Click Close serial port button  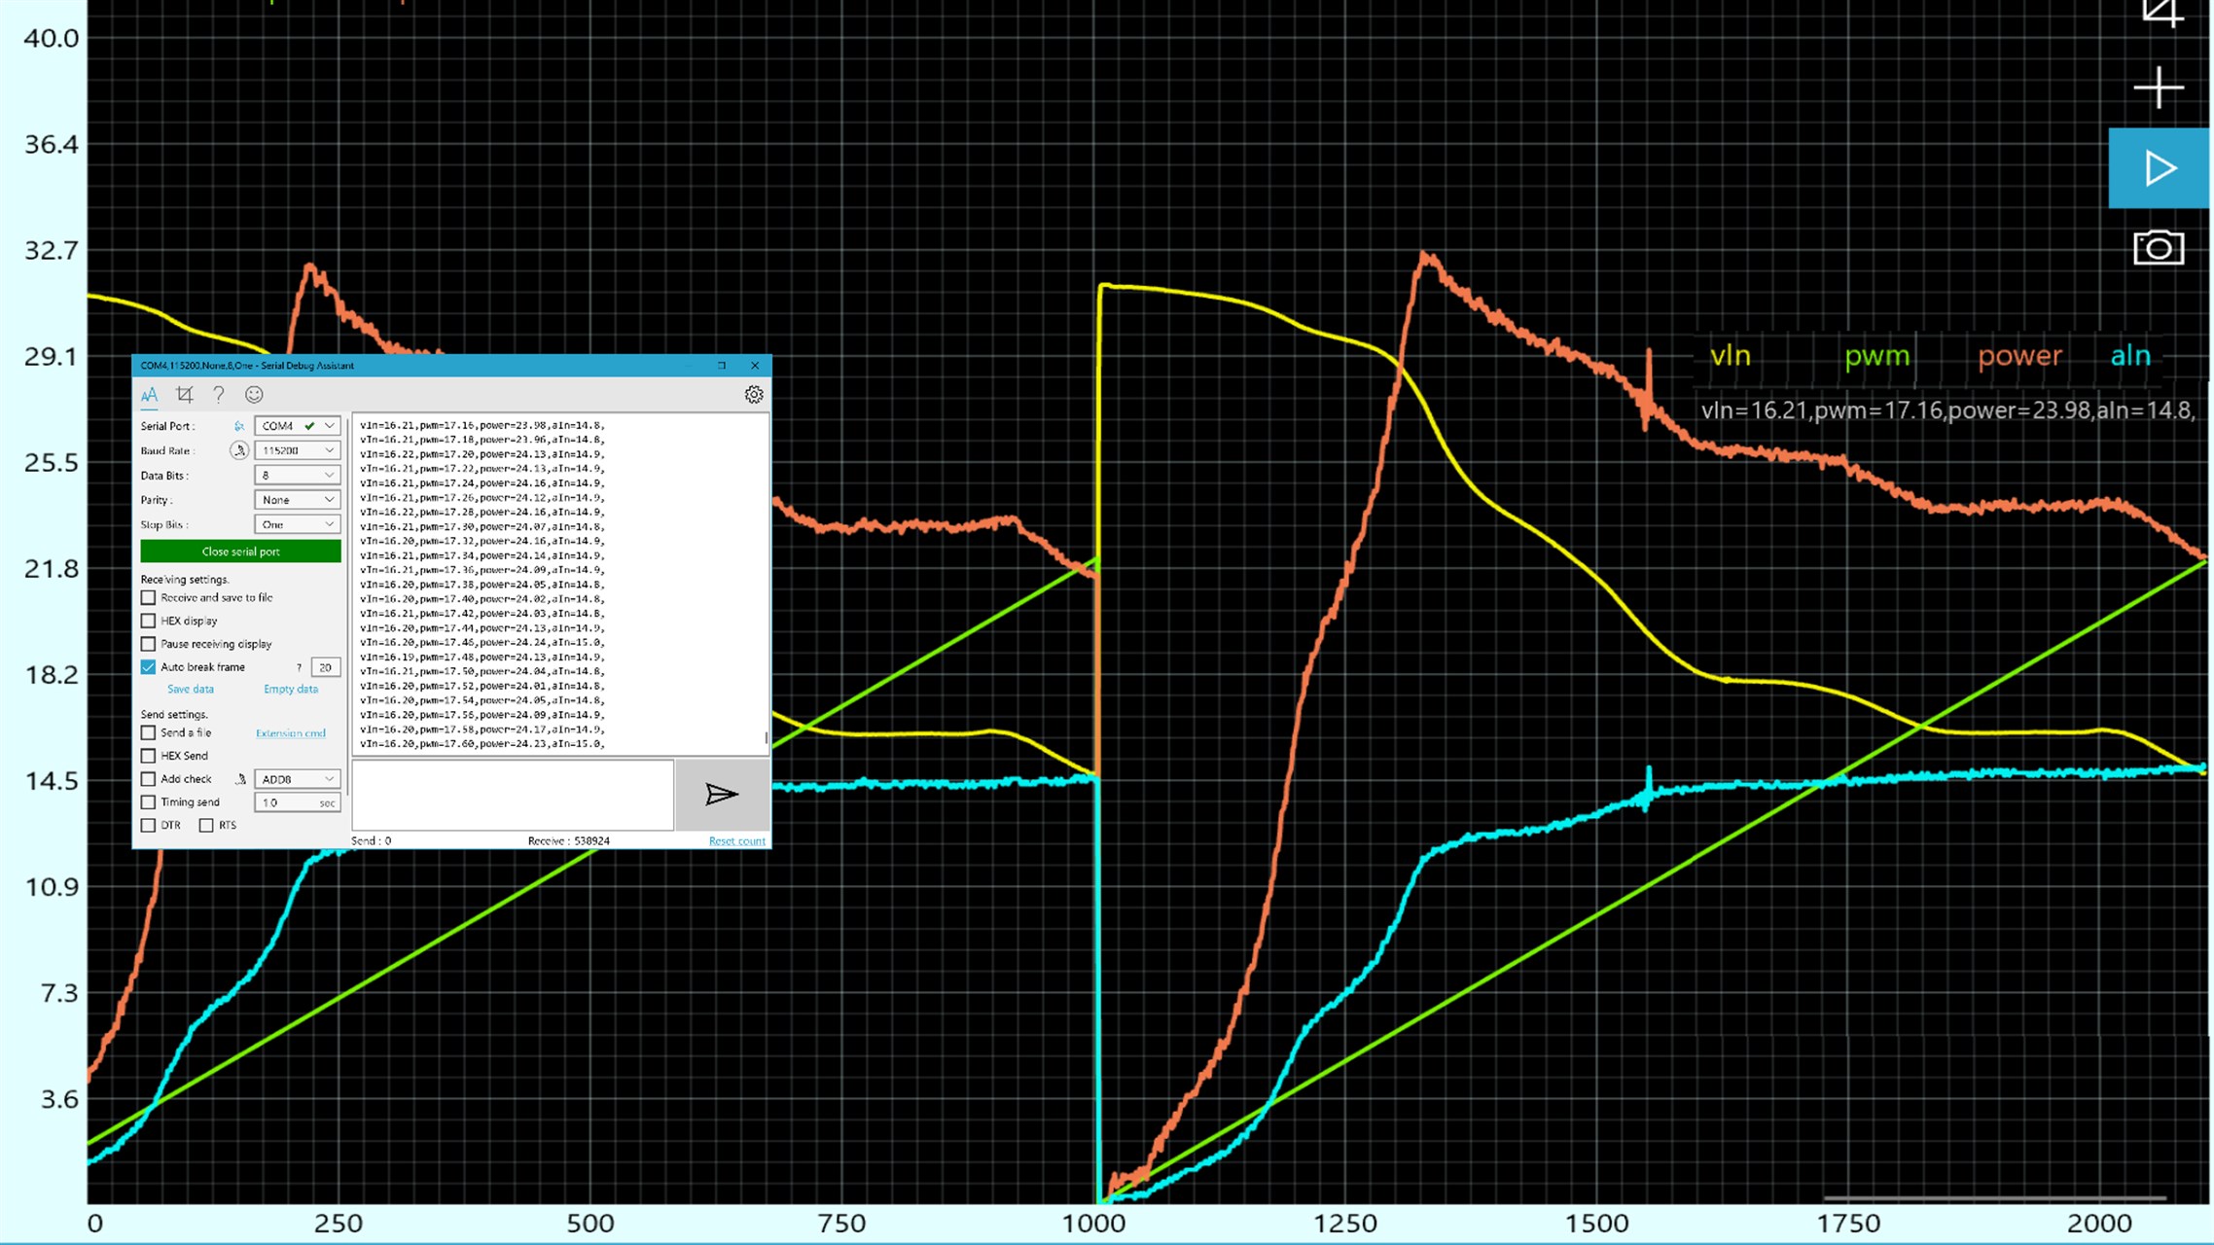coord(240,551)
